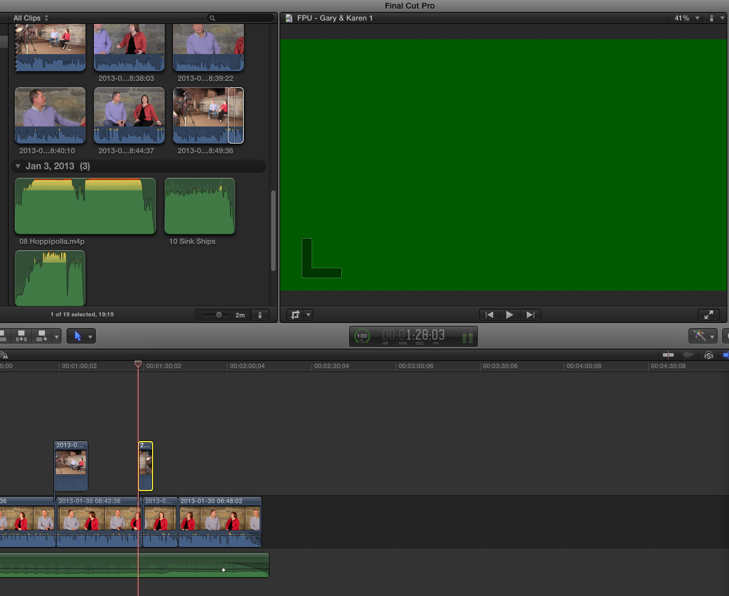Select the arrow Select tool
Image resolution: width=729 pixels, height=596 pixels.
(77, 336)
